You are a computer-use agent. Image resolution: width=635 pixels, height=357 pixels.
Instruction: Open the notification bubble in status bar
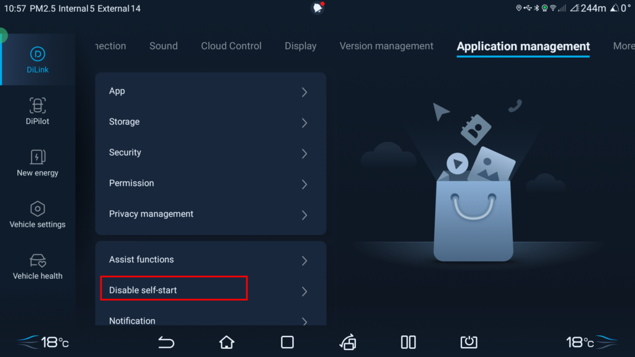point(318,7)
